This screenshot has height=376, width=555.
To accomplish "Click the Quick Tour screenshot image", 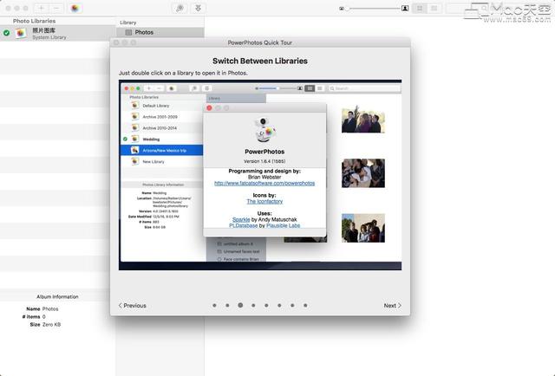I will [x=260, y=175].
